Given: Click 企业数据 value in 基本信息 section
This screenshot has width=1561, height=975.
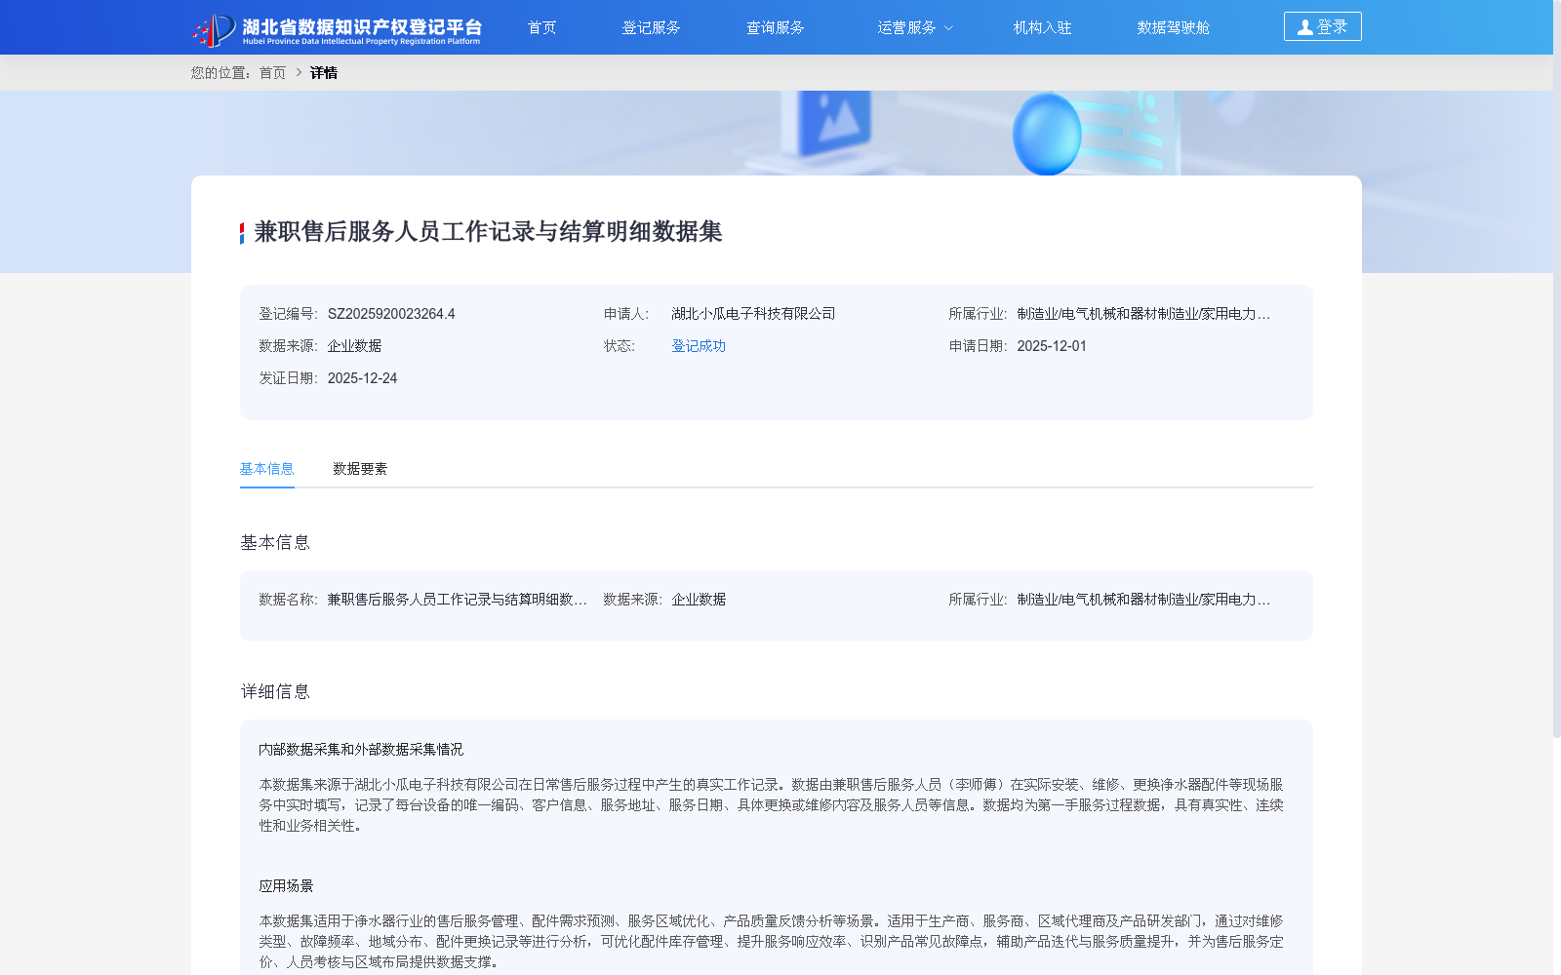Looking at the screenshot, I should [x=699, y=600].
